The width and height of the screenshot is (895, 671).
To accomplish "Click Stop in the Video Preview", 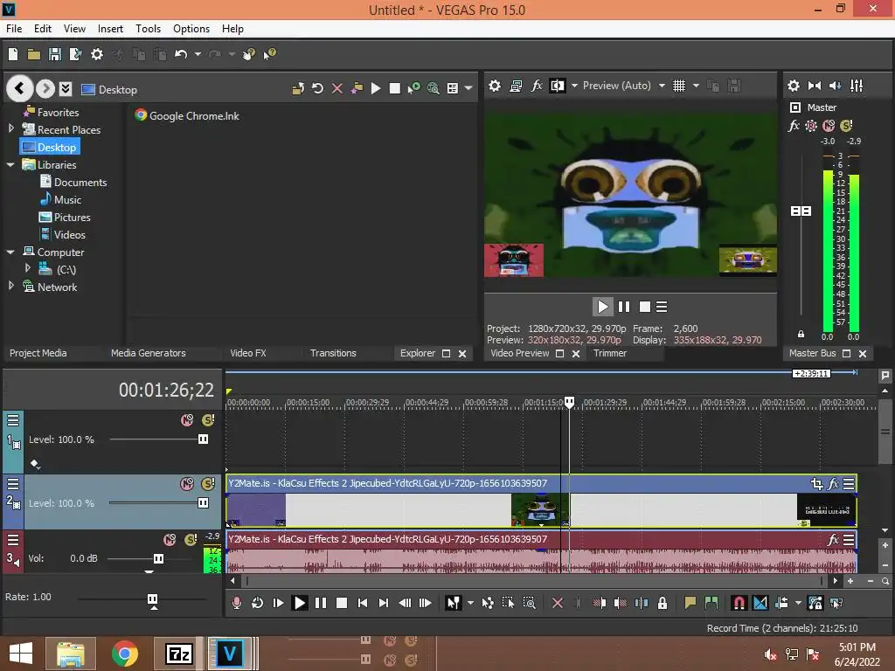I will (645, 307).
